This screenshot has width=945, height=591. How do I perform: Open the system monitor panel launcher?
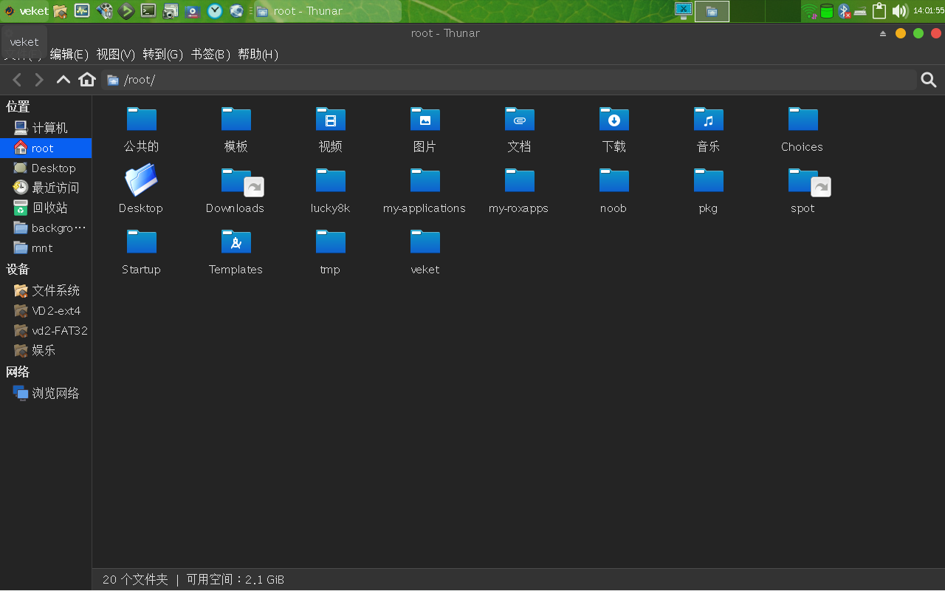click(x=82, y=11)
